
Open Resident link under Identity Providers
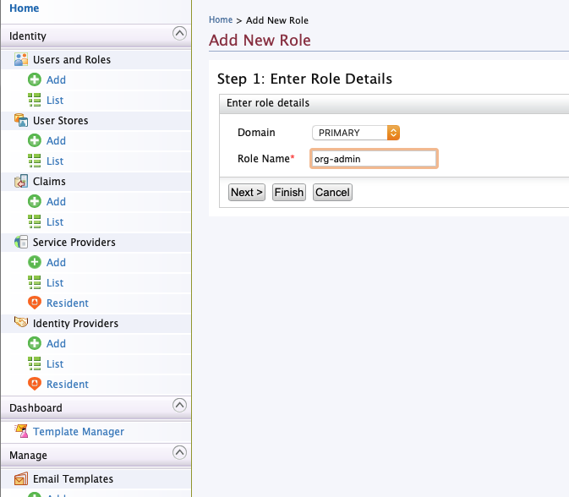pos(68,385)
